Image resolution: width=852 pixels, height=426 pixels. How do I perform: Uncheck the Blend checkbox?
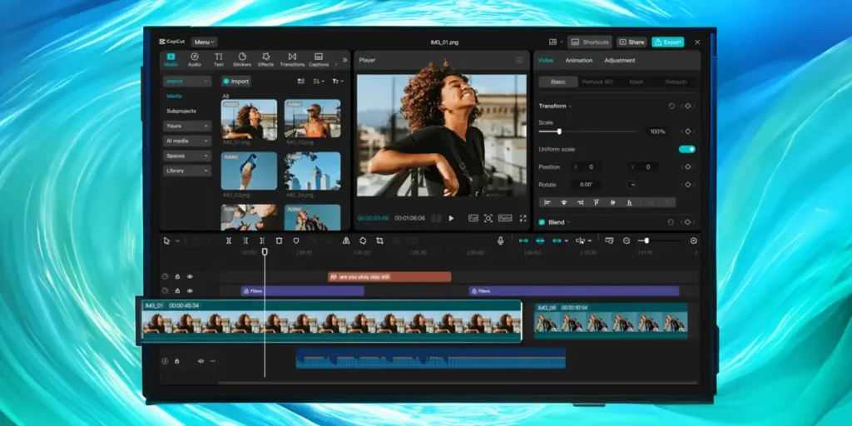(542, 222)
